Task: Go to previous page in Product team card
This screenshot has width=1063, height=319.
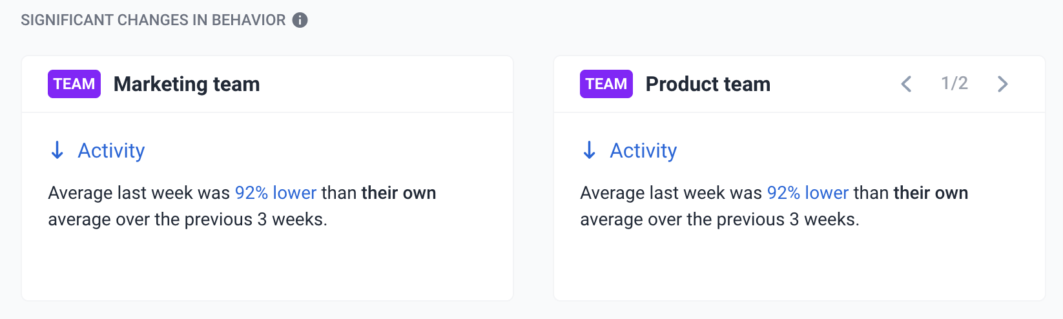Action: pos(907,84)
